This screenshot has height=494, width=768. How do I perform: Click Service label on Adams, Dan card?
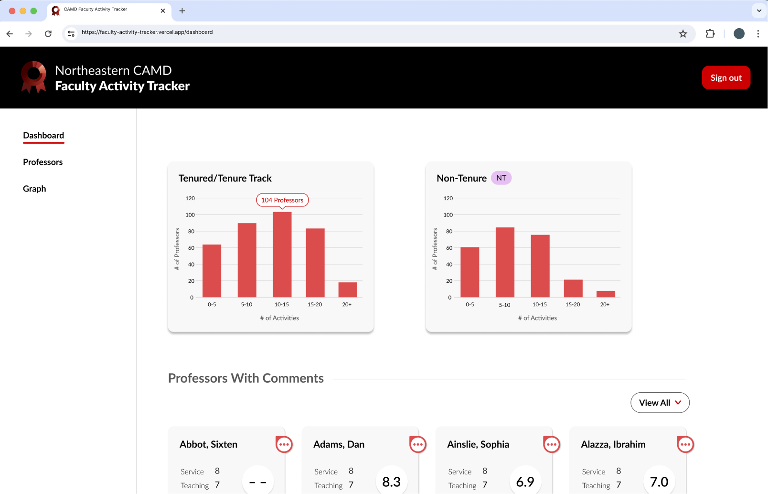click(326, 472)
